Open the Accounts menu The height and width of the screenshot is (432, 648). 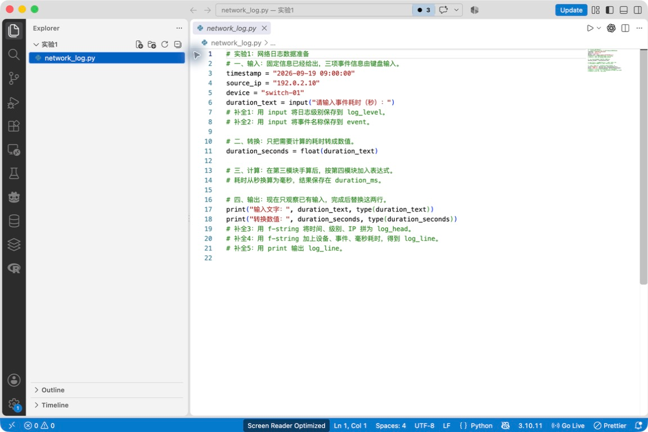(x=13, y=380)
